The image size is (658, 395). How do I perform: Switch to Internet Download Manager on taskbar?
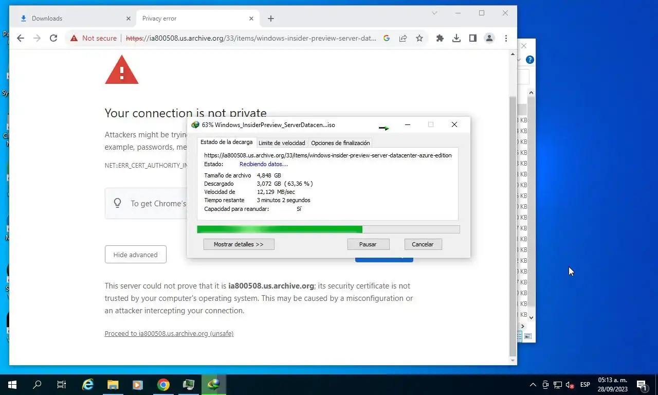click(213, 385)
